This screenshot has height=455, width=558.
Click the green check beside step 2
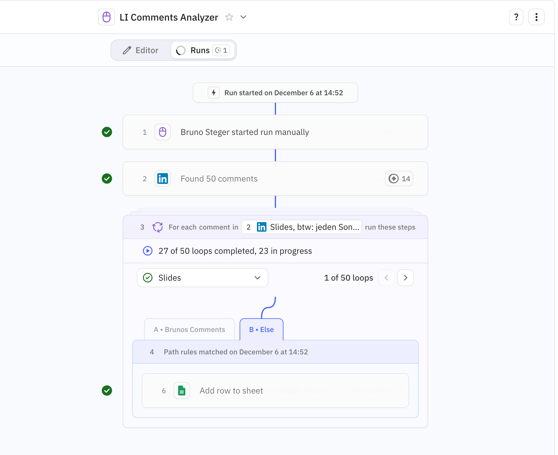107,179
